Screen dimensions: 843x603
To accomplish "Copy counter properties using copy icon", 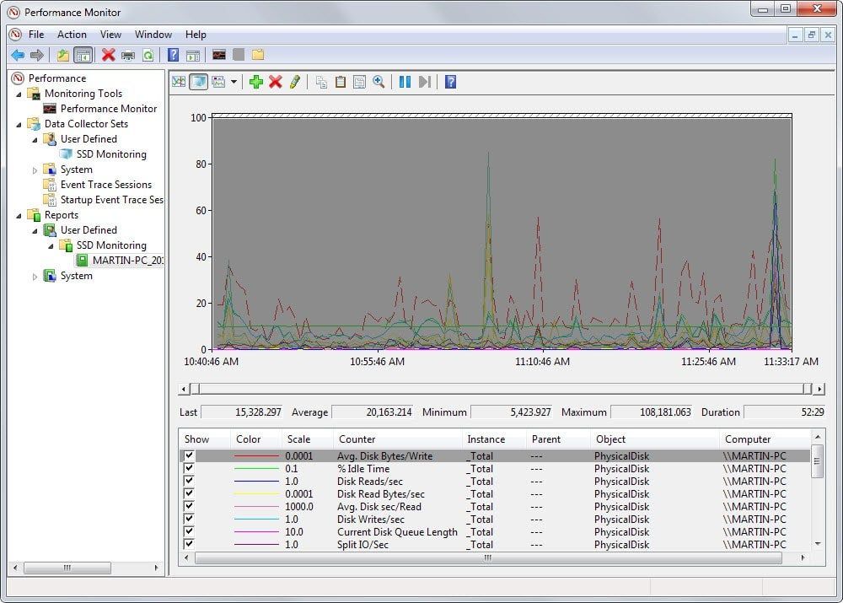I will (x=322, y=82).
